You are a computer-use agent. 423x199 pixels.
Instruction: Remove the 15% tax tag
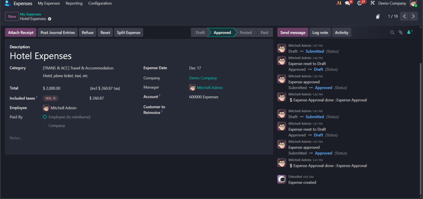pyautogui.click(x=54, y=99)
